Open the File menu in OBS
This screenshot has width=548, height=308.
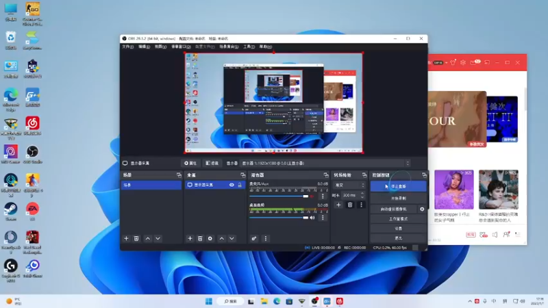[127, 47]
